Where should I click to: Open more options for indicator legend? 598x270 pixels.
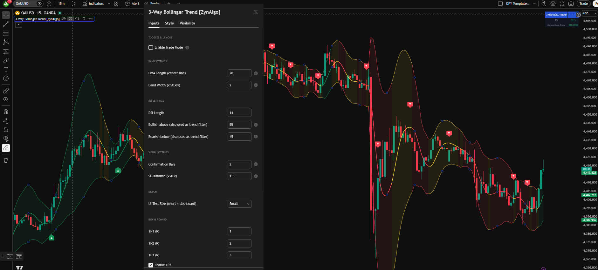click(91, 19)
